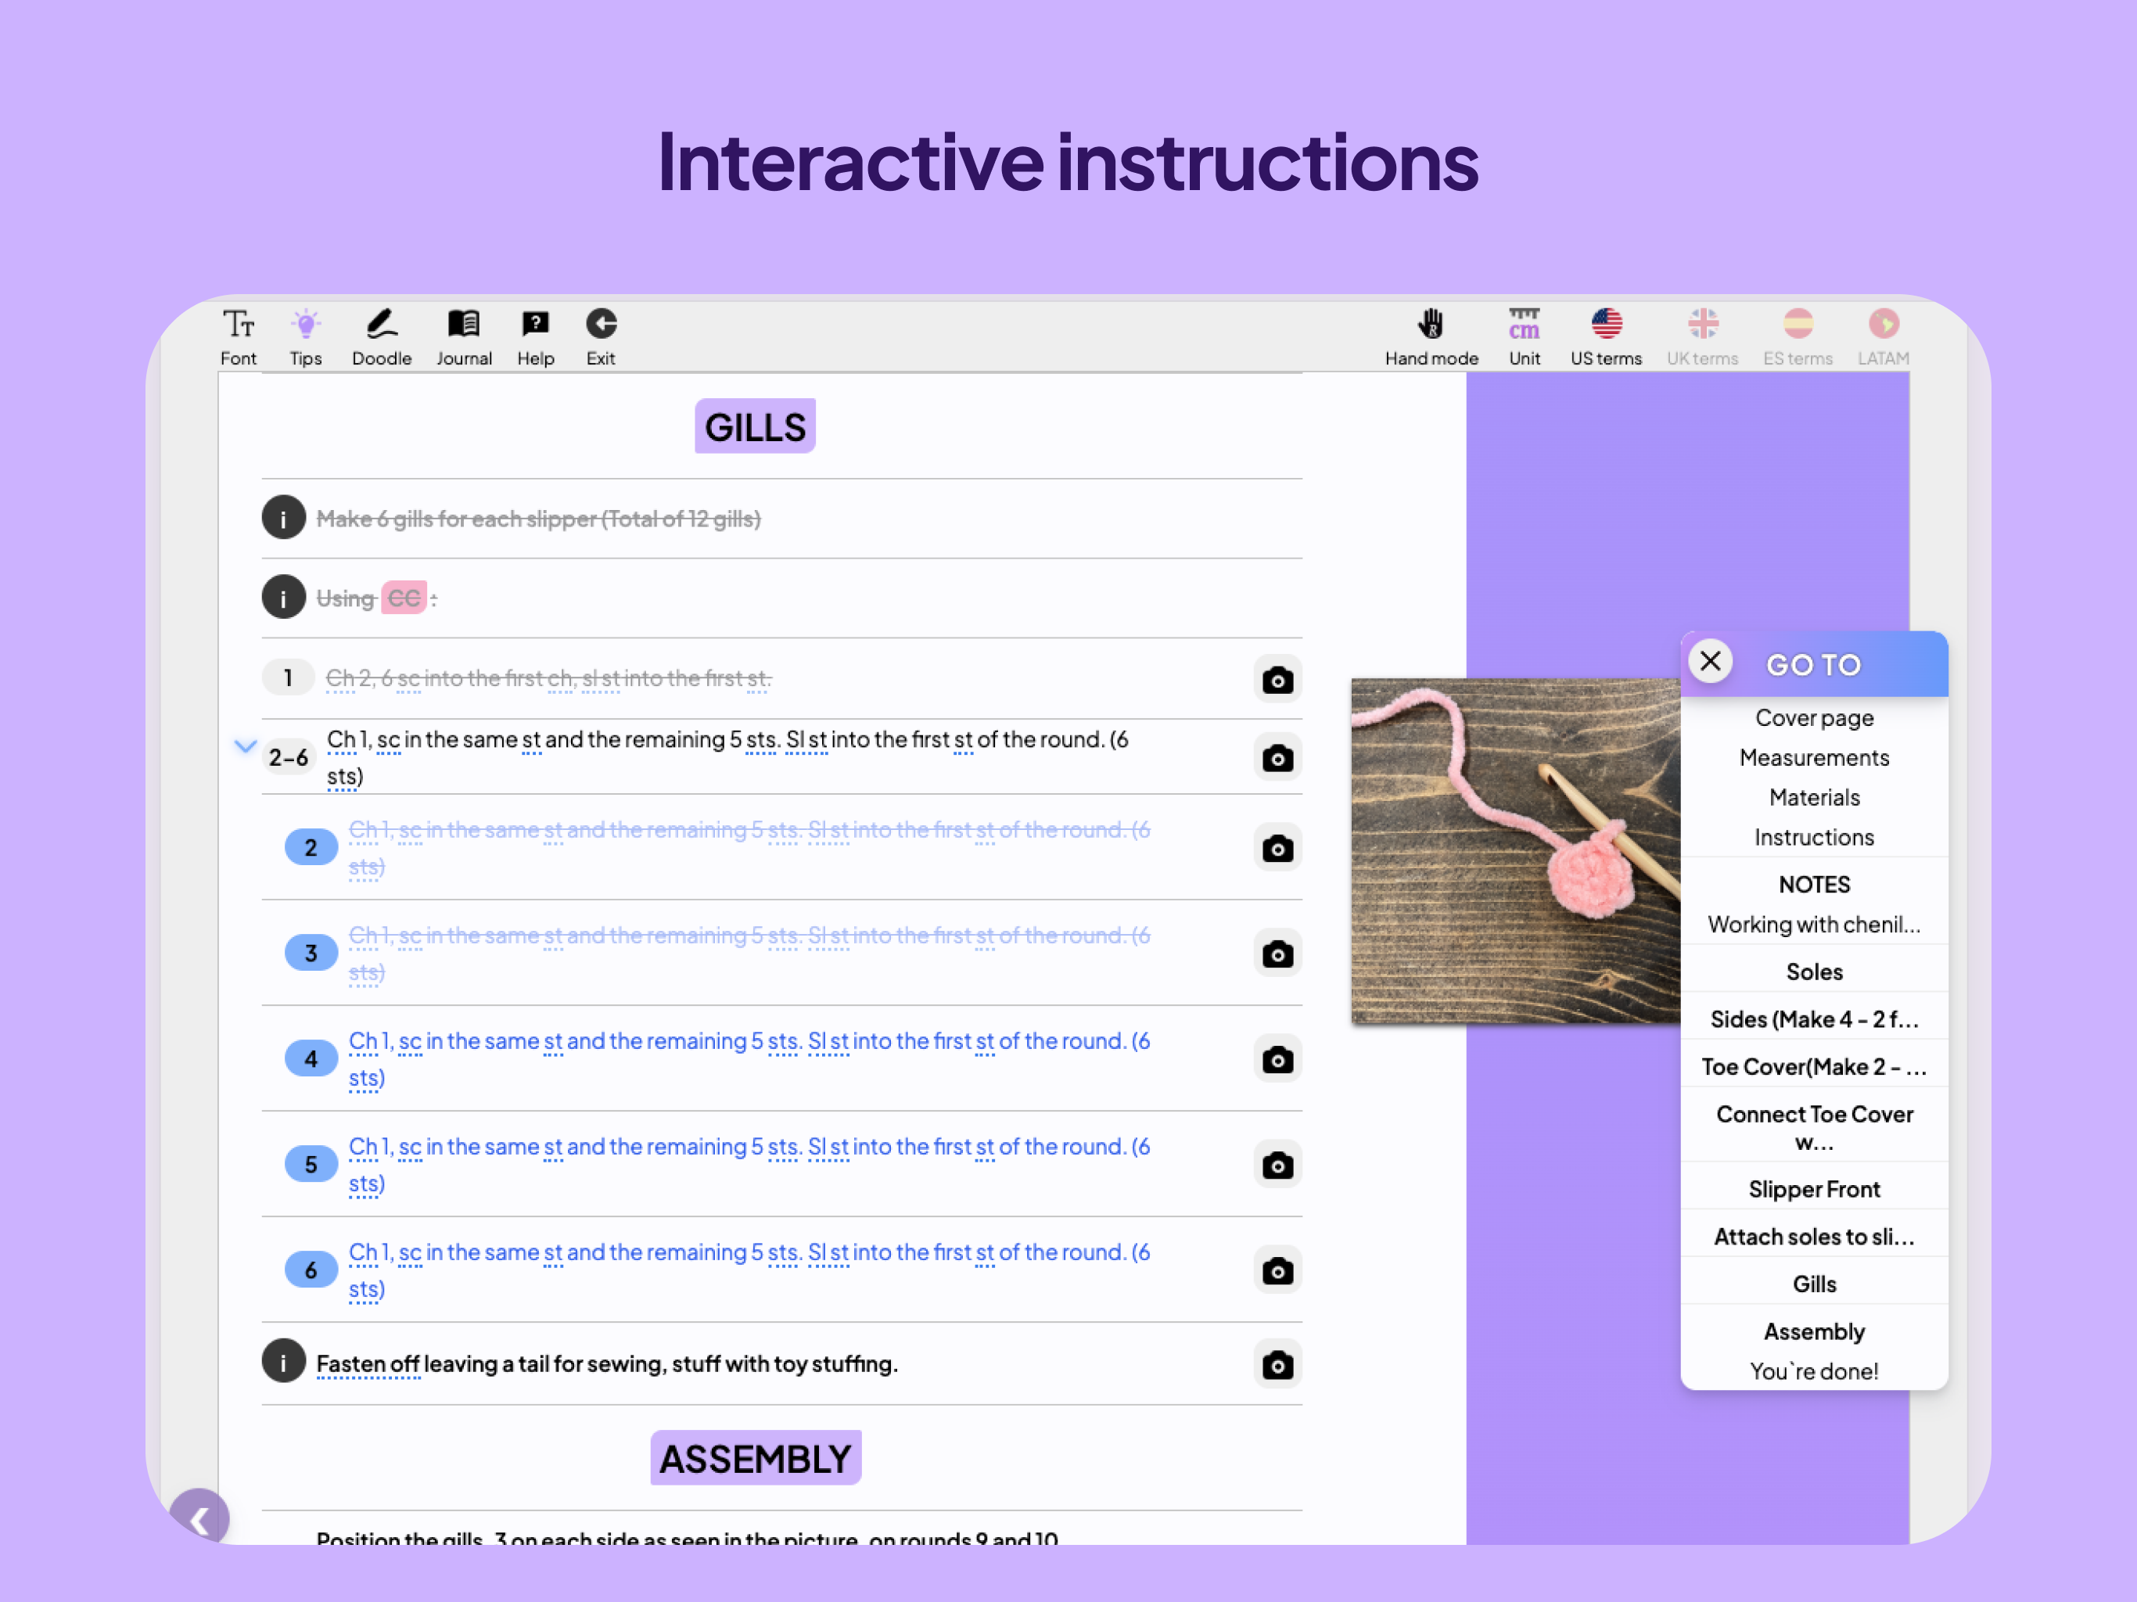Jump to 'Connect Toe Cover w...' entry
This screenshot has height=1602, width=2137.
[1813, 1126]
